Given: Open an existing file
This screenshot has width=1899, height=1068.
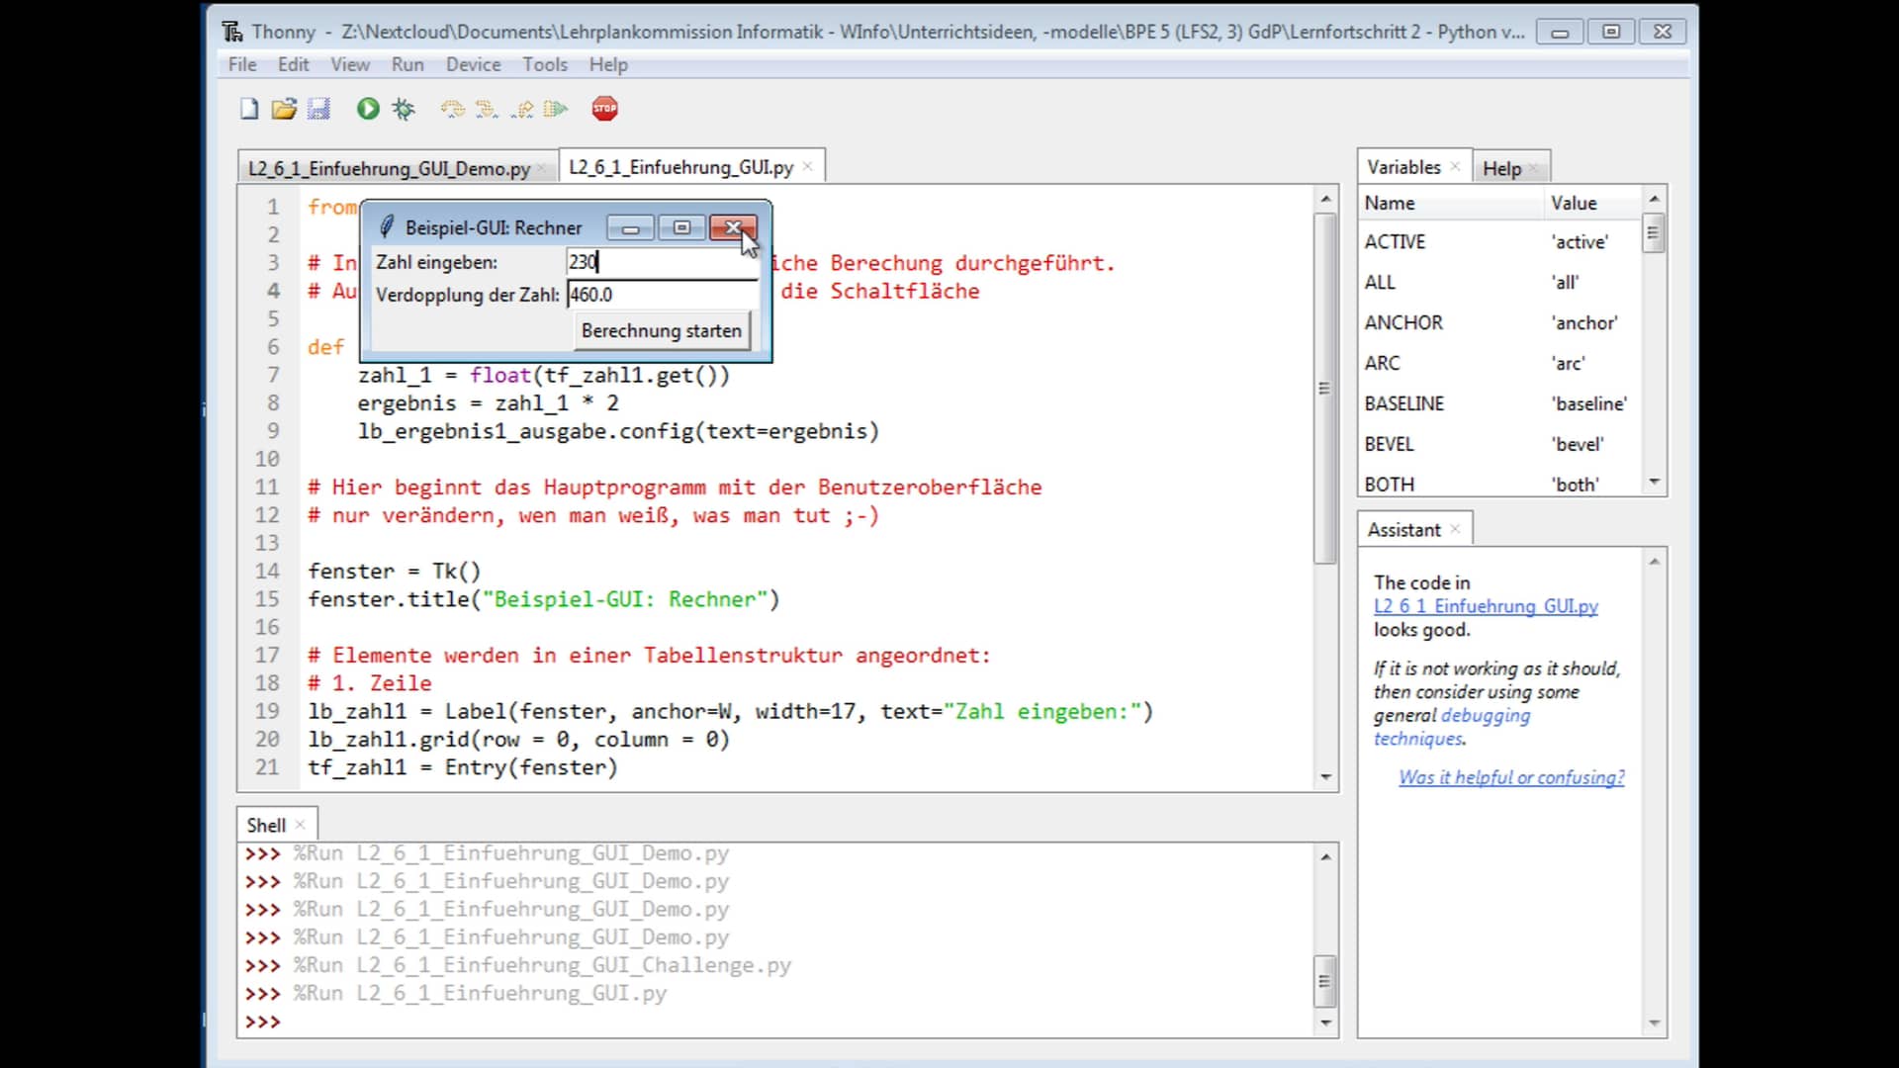Looking at the screenshot, I should click(284, 109).
